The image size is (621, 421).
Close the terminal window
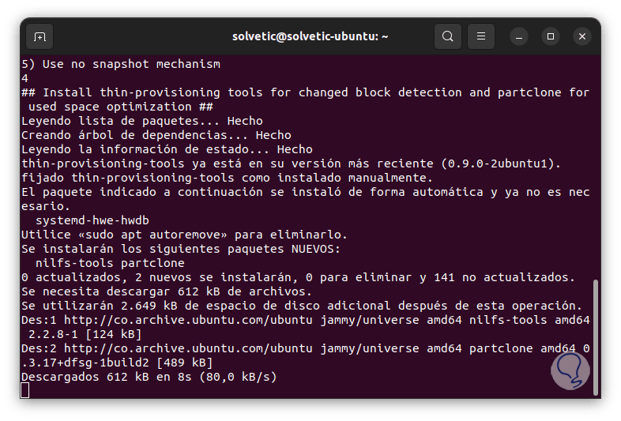tap(582, 36)
